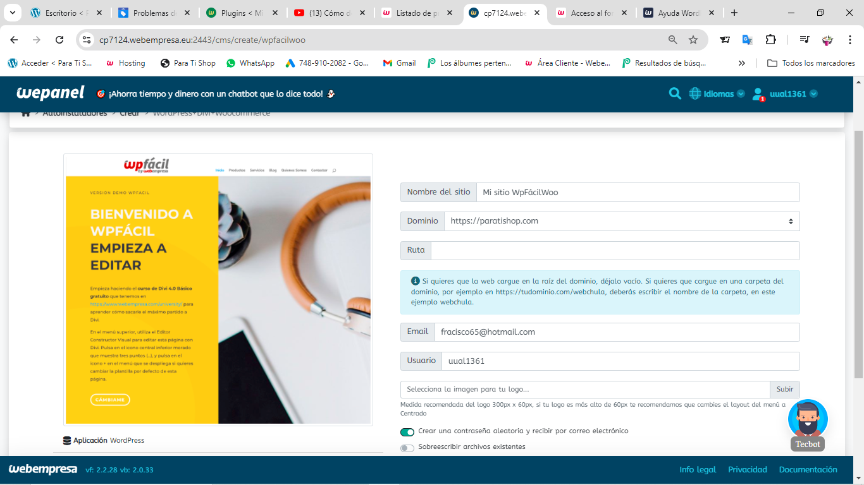Open the chatbot promotion link in header

[216, 93]
